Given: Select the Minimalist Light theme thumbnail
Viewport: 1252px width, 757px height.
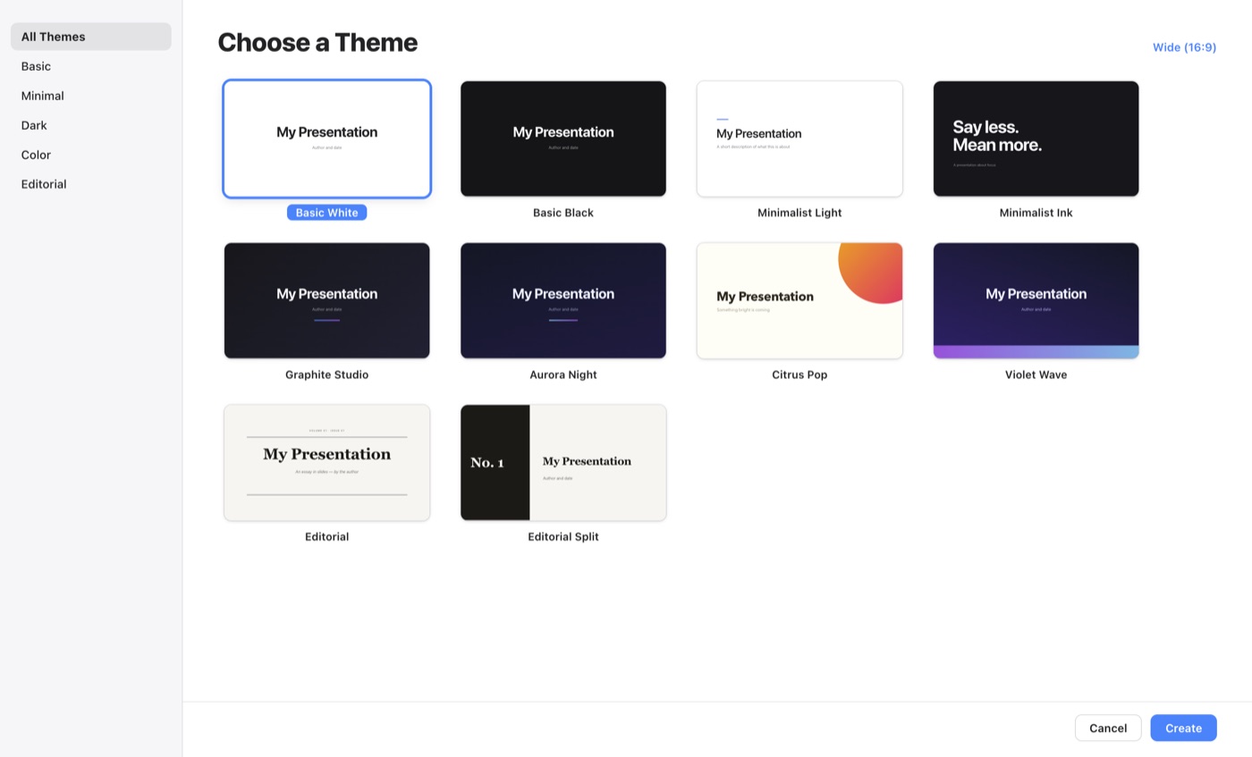Looking at the screenshot, I should click(799, 139).
